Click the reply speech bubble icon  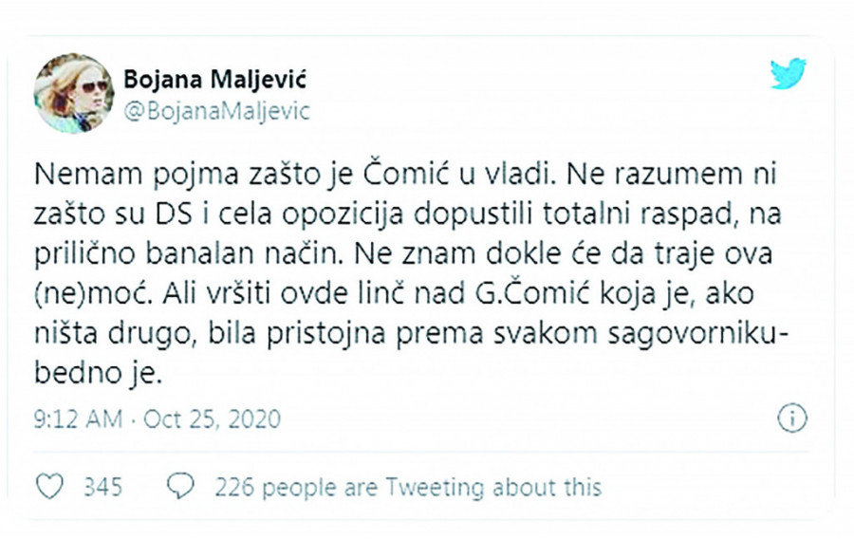(x=180, y=488)
